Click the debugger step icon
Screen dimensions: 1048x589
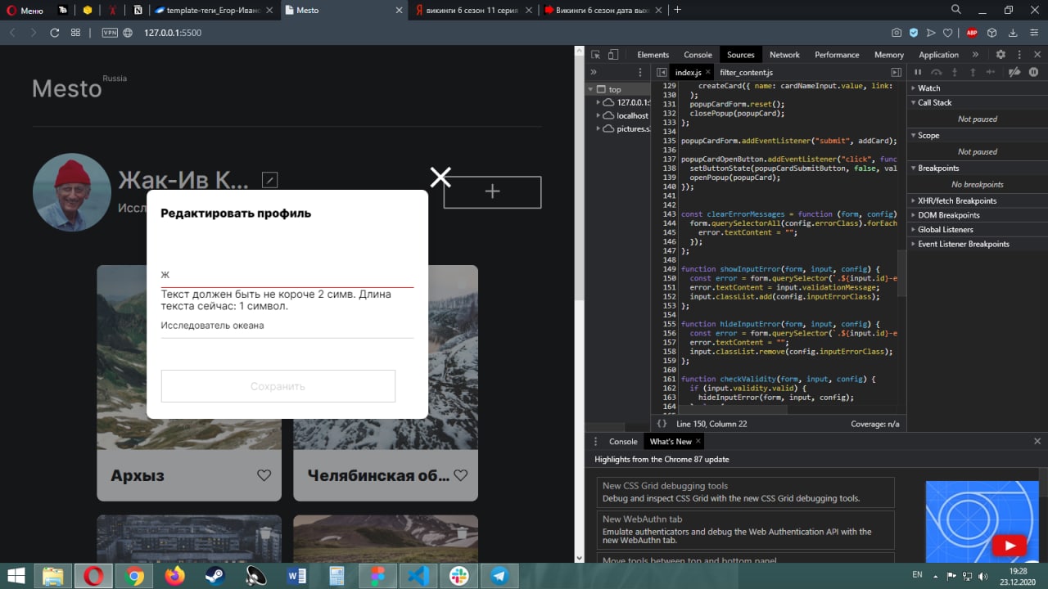point(992,72)
